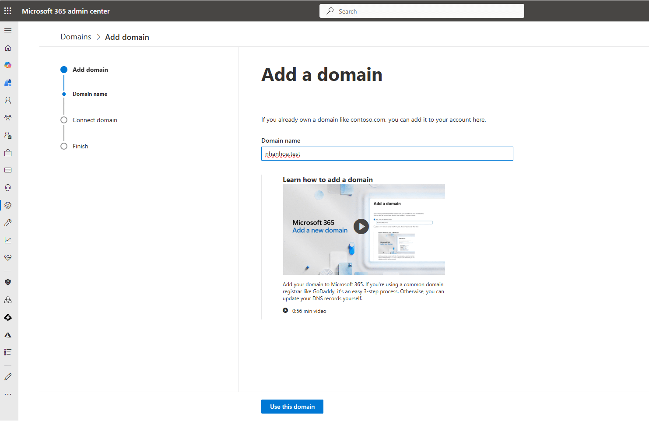This screenshot has width=649, height=421.
Task: Click the top Search box
Action: pos(422,11)
